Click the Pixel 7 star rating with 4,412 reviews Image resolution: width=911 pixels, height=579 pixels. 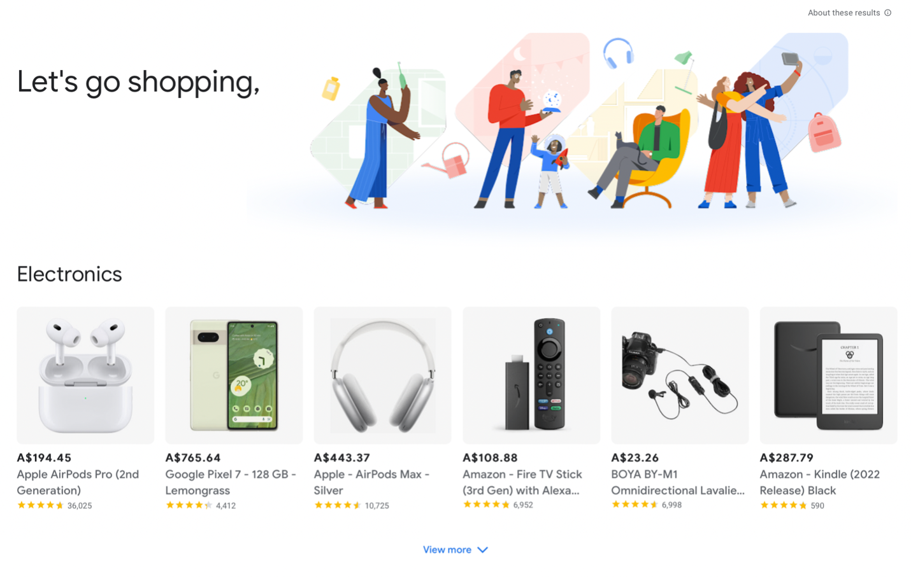click(x=200, y=506)
